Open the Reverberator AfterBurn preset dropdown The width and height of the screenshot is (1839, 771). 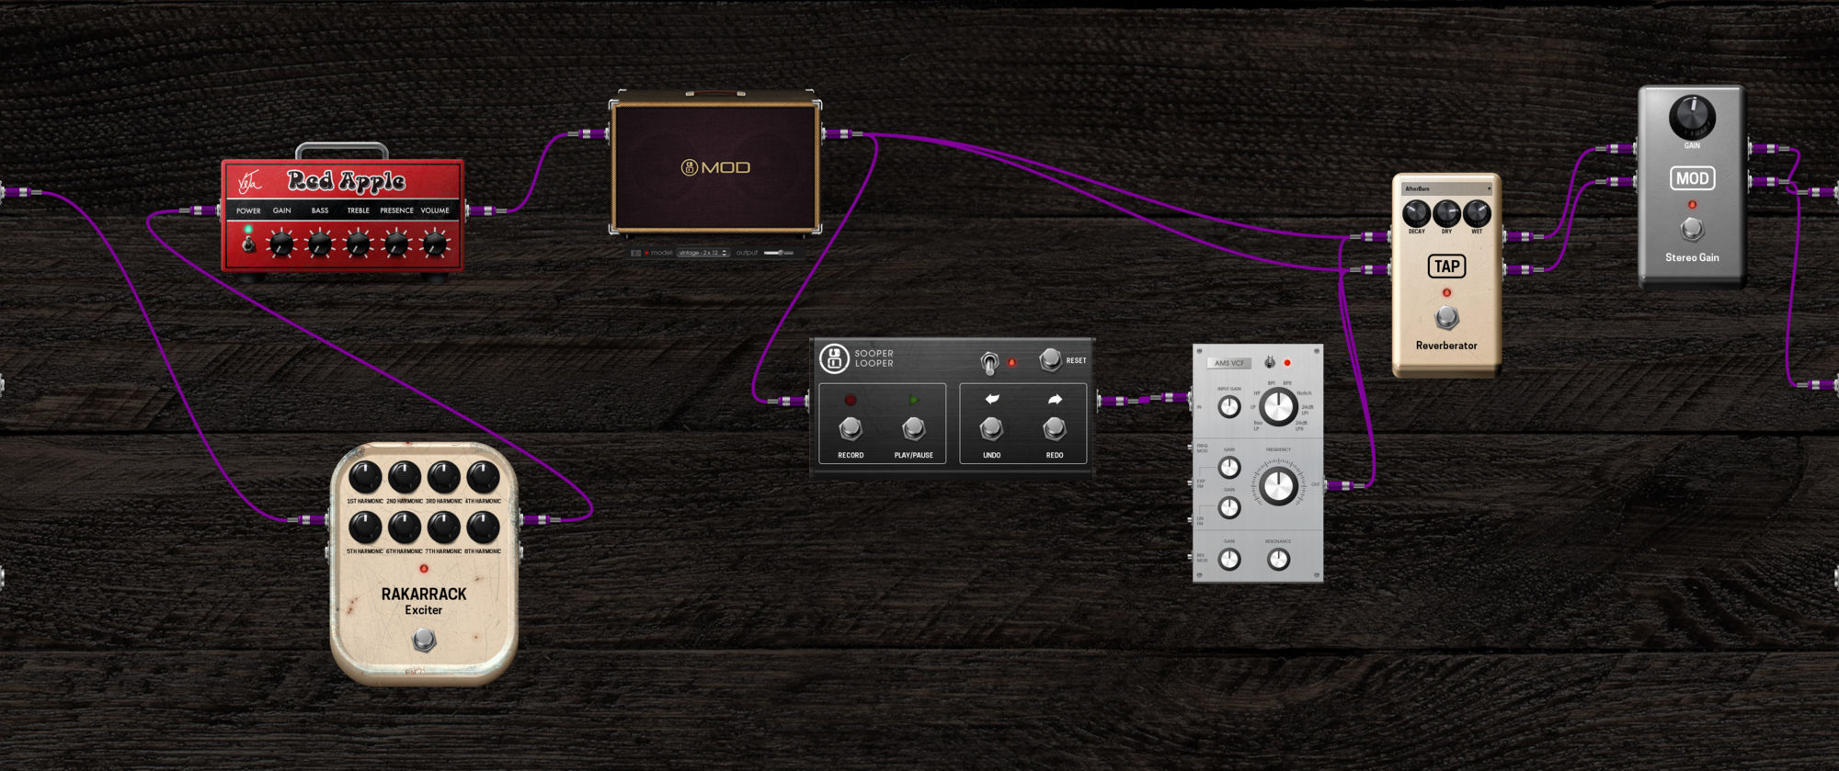[1447, 188]
